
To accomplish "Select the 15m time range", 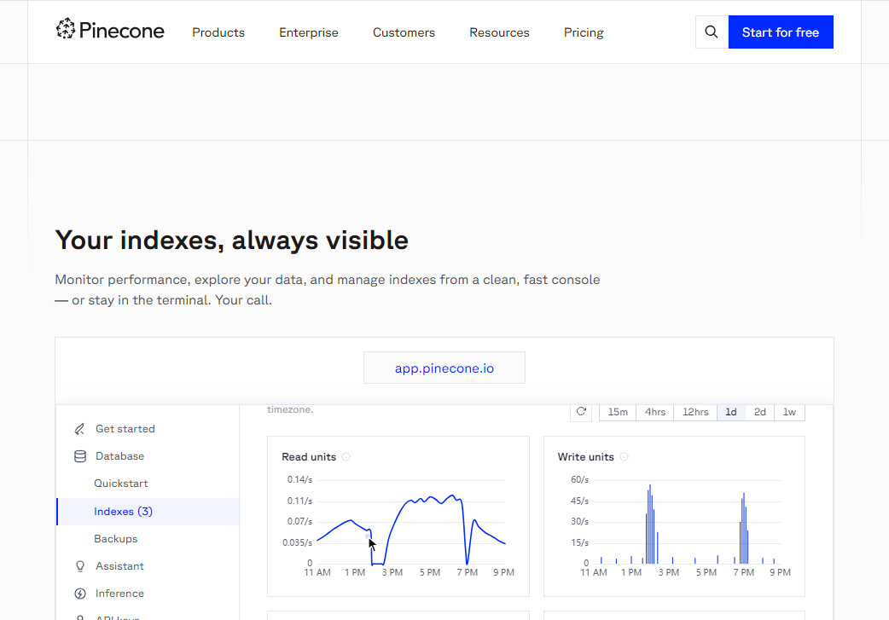I will [618, 412].
